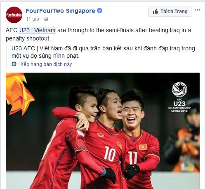Click Xếp hạng bản dịch này link

tap(46, 64)
